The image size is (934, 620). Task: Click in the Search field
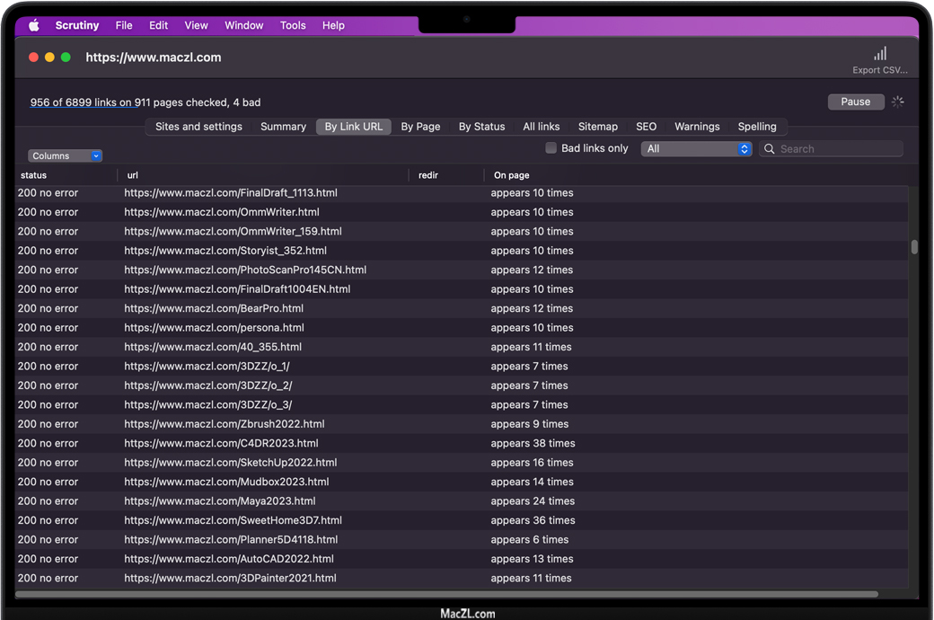tap(837, 149)
